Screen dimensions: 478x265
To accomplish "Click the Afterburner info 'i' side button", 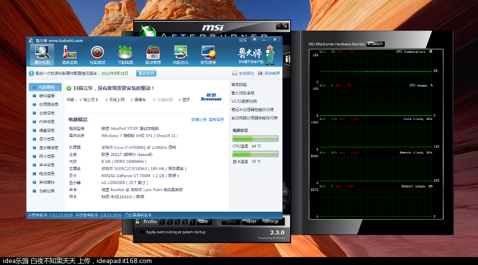I will (x=287, y=59).
